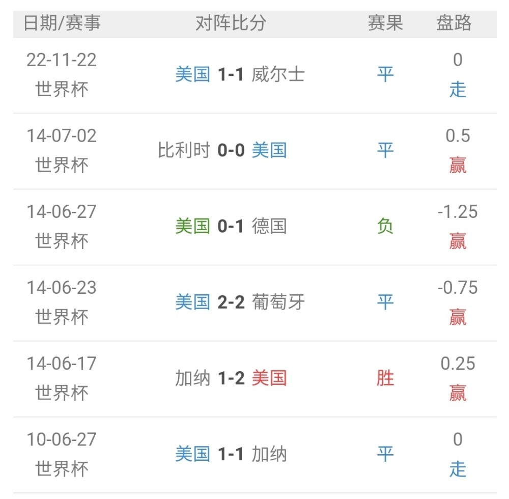Click the 1-2 score in the 14-06-17 match
This screenshot has height=499, width=509.
[231, 378]
